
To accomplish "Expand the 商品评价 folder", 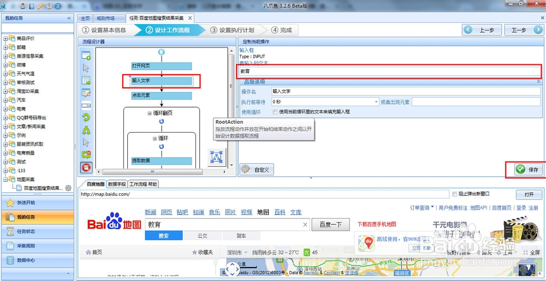I will click(5, 38).
